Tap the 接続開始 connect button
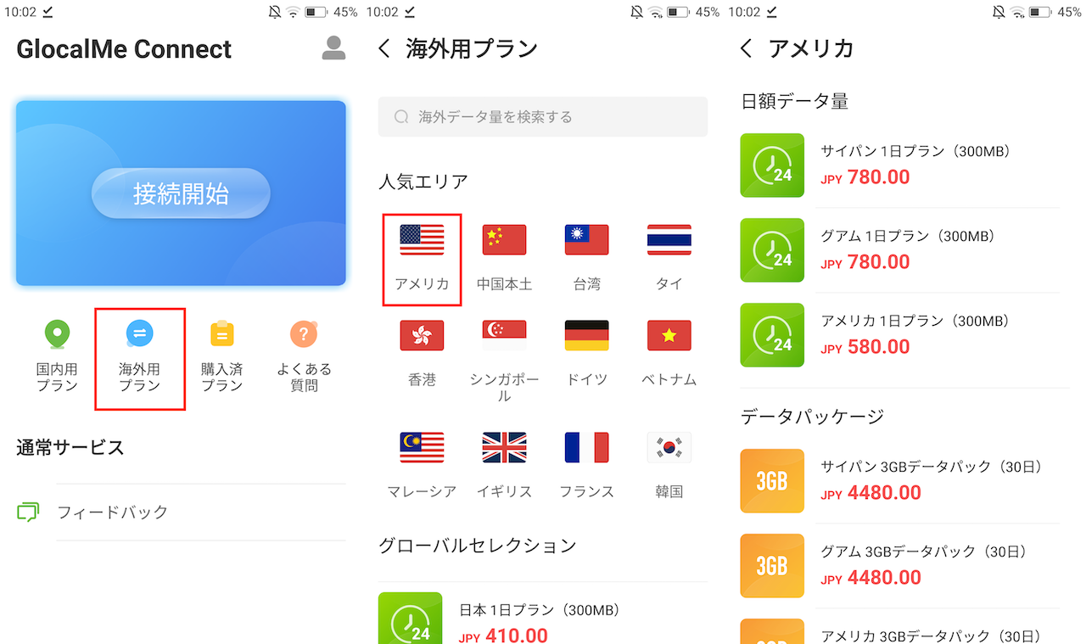The image size is (1086, 644). tap(181, 193)
